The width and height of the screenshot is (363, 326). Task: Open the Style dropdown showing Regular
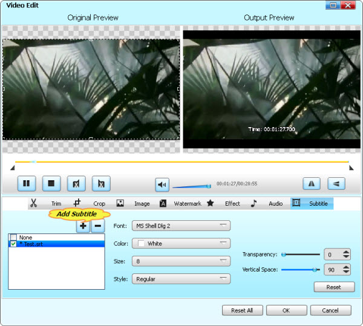(181, 279)
